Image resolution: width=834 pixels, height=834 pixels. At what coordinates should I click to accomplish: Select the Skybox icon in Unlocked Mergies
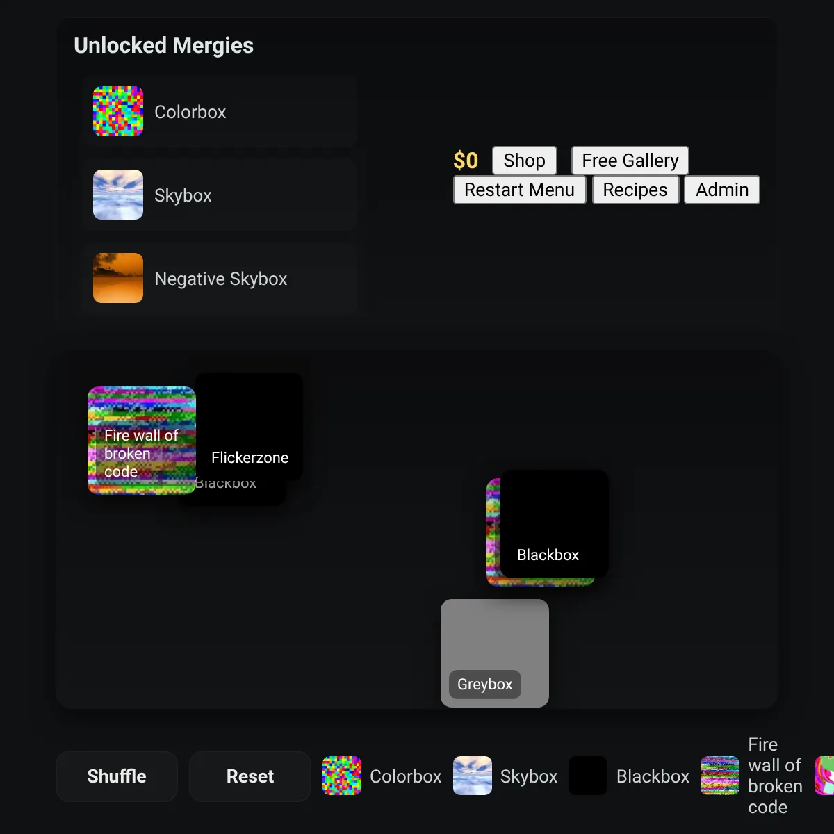point(118,195)
